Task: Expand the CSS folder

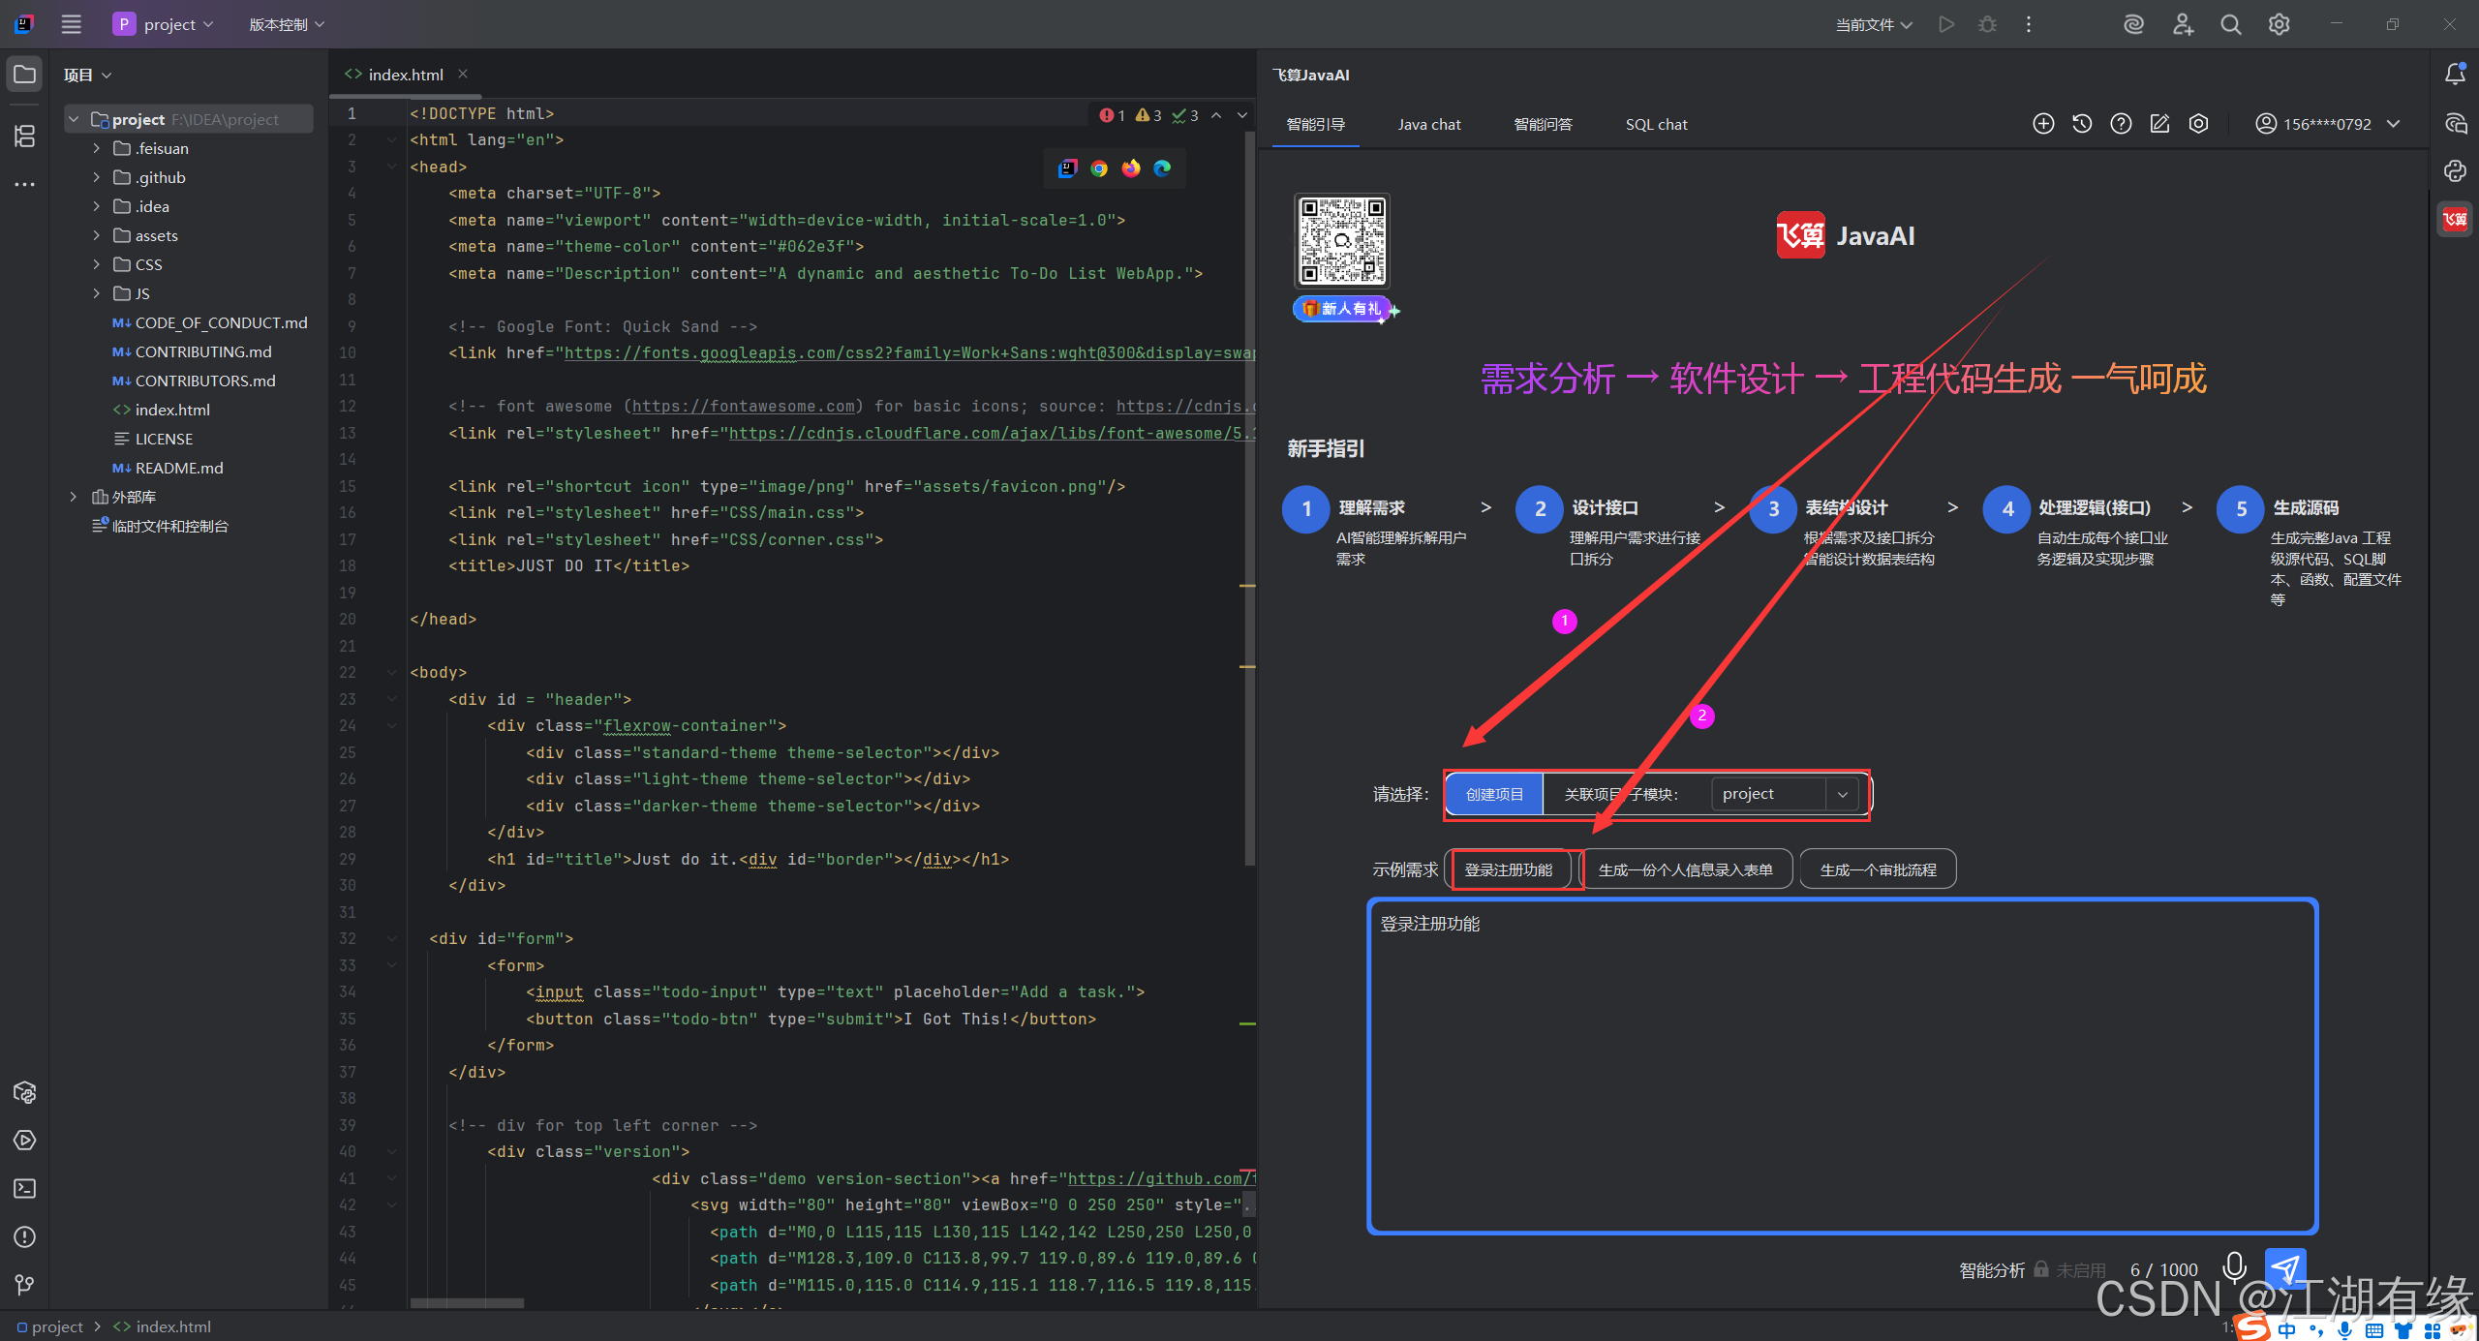Action: pos(96,264)
